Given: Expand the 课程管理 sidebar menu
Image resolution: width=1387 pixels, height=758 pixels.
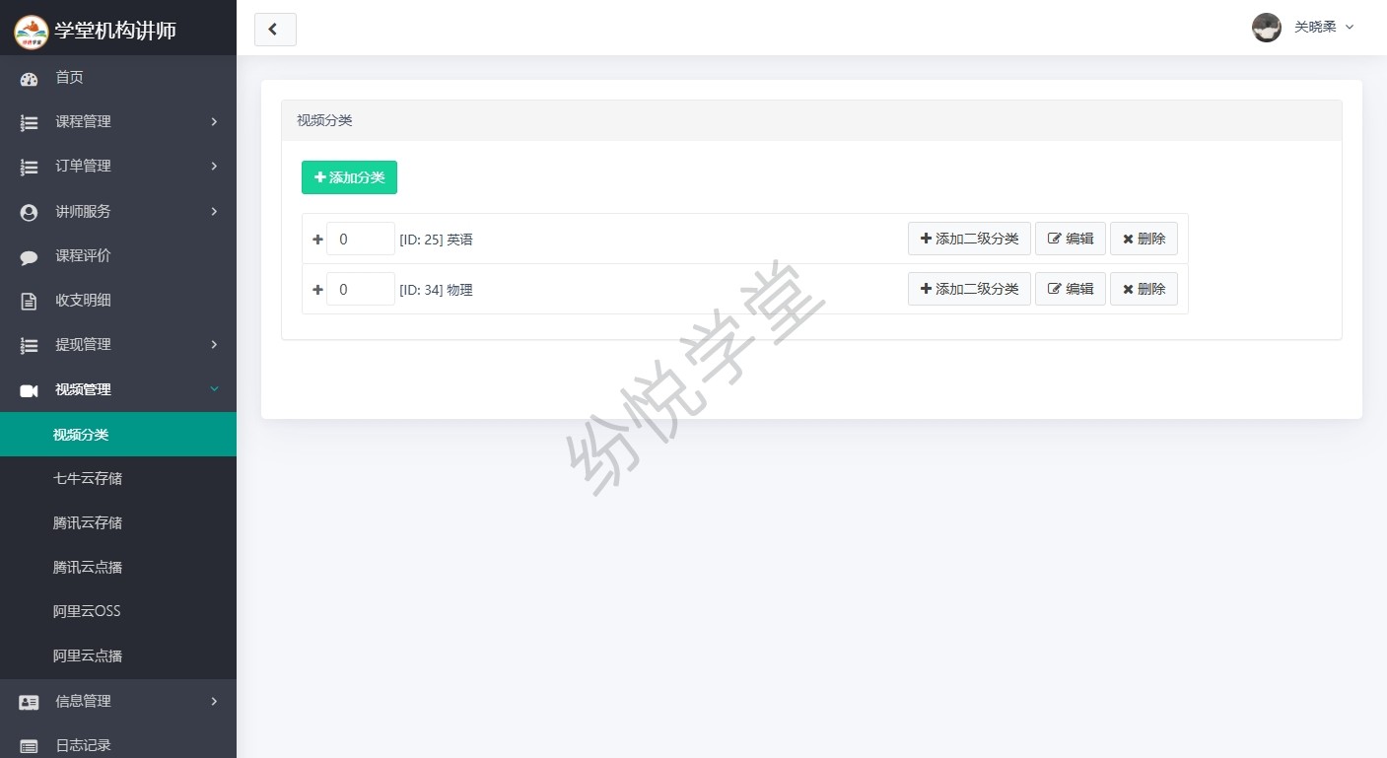Looking at the screenshot, I should pos(118,122).
